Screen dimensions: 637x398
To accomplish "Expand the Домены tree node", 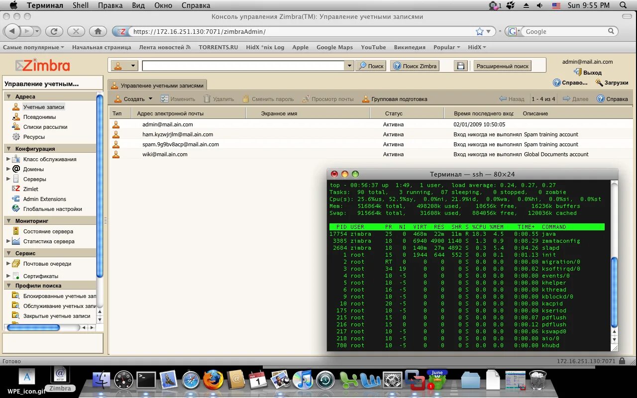I will coord(8,169).
